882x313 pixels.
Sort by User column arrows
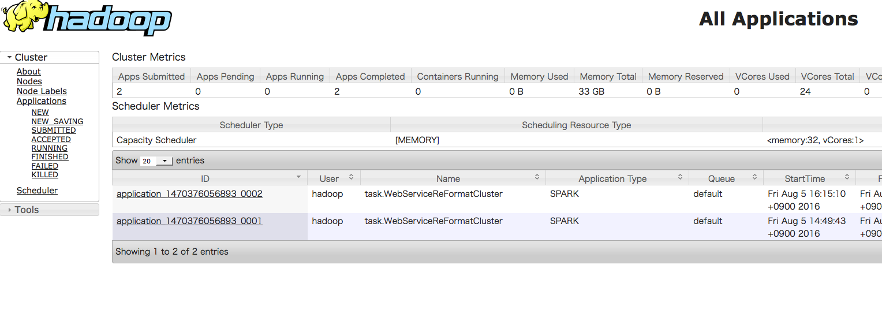(351, 177)
